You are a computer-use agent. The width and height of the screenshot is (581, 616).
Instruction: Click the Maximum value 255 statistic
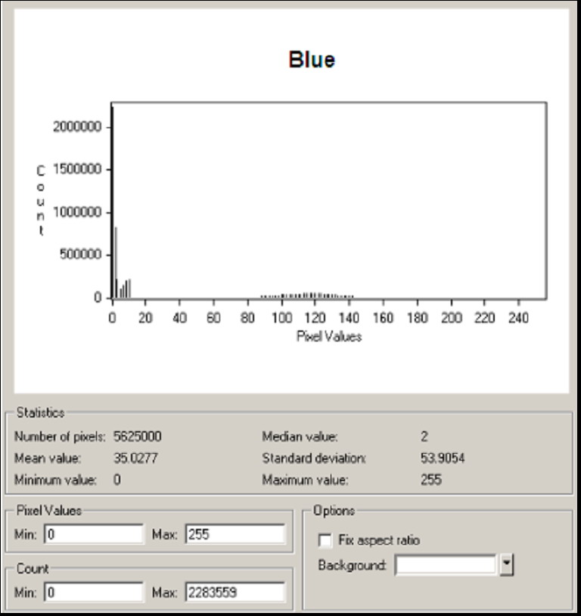click(x=431, y=480)
